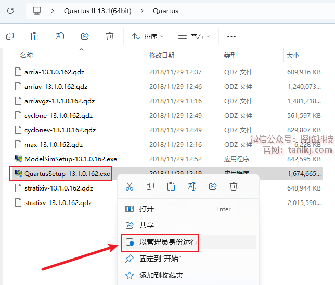Image resolution: width=335 pixels, height=285 pixels.
Task: Open the three-dots more options menu
Action: coord(231,37)
